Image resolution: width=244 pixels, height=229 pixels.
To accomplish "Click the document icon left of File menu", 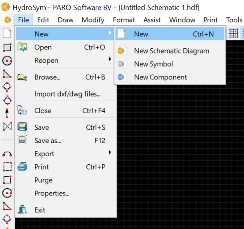I will [x=8, y=20].
